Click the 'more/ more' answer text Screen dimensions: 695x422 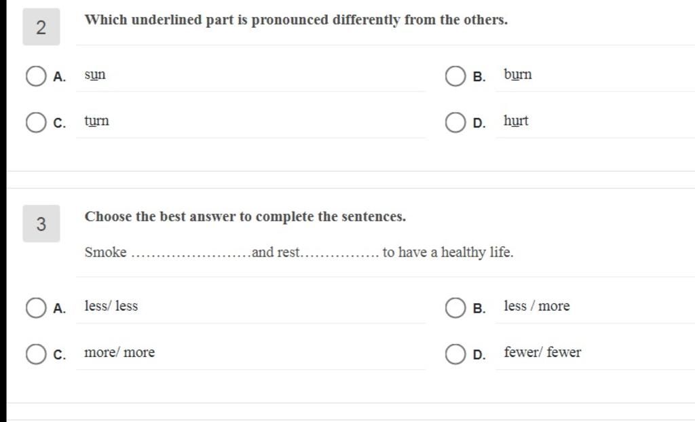click(119, 352)
